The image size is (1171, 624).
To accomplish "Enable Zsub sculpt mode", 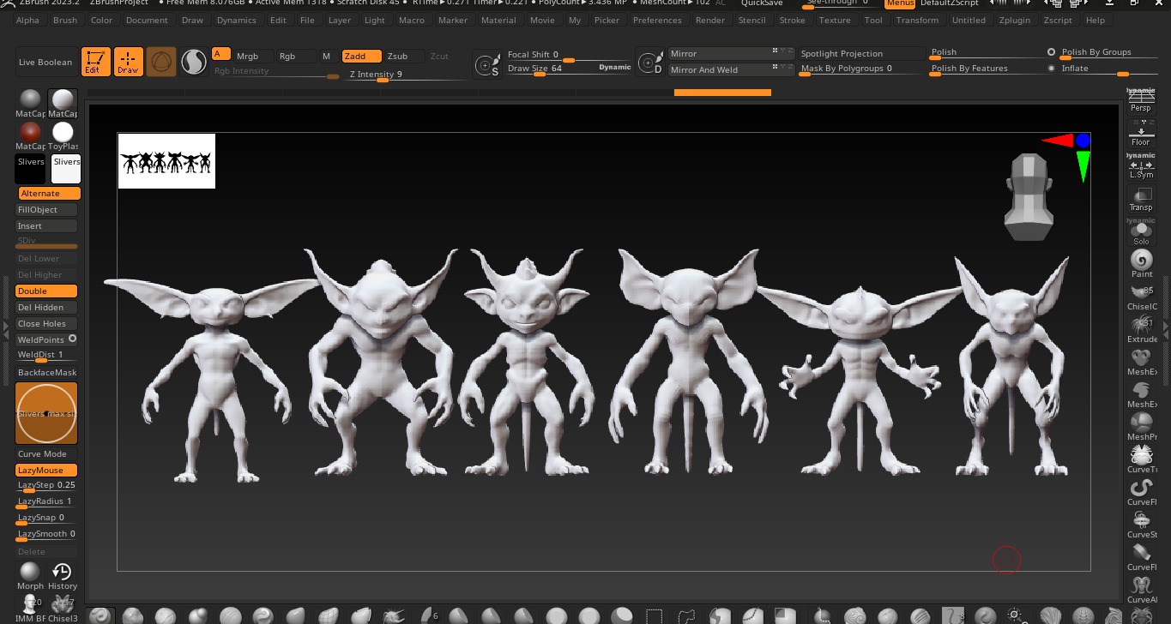I will 403,57.
